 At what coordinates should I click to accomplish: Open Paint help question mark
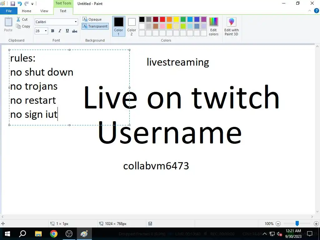(x=316, y=11)
